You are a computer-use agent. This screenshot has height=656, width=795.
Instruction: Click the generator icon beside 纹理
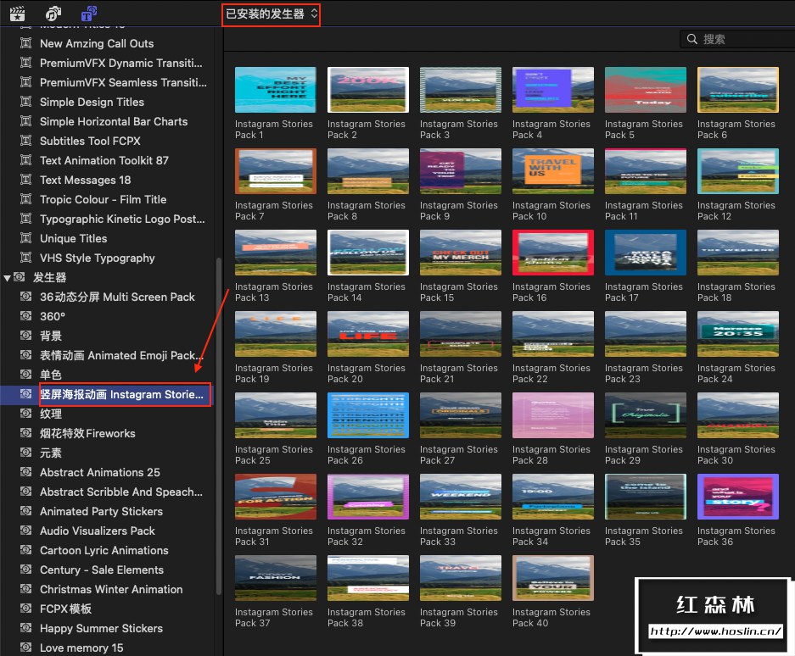[x=25, y=414]
